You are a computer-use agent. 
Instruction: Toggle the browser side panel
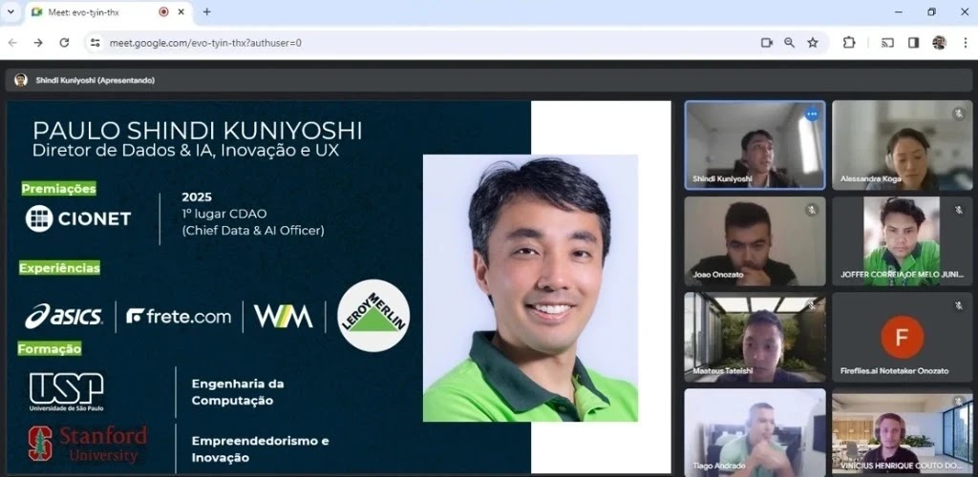click(x=913, y=43)
